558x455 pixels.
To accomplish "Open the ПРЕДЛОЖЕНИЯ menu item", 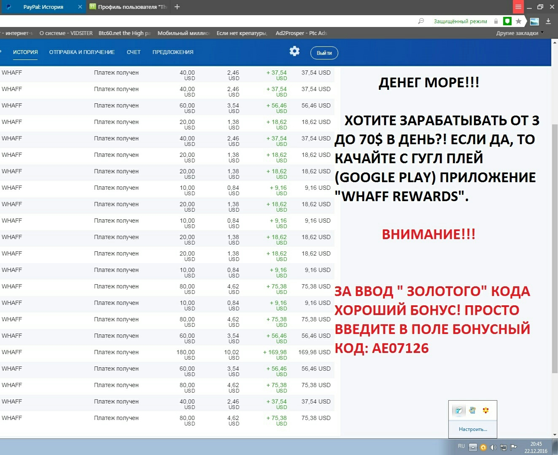I will point(173,52).
